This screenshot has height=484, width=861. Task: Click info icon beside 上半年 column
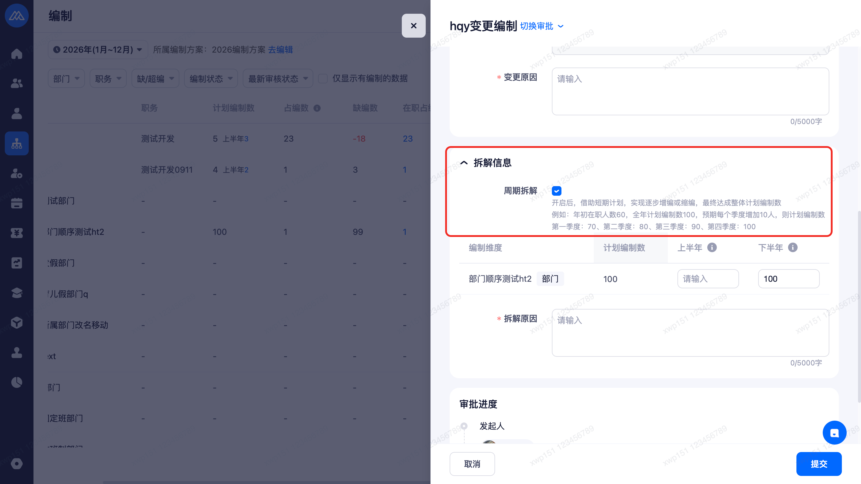point(712,247)
